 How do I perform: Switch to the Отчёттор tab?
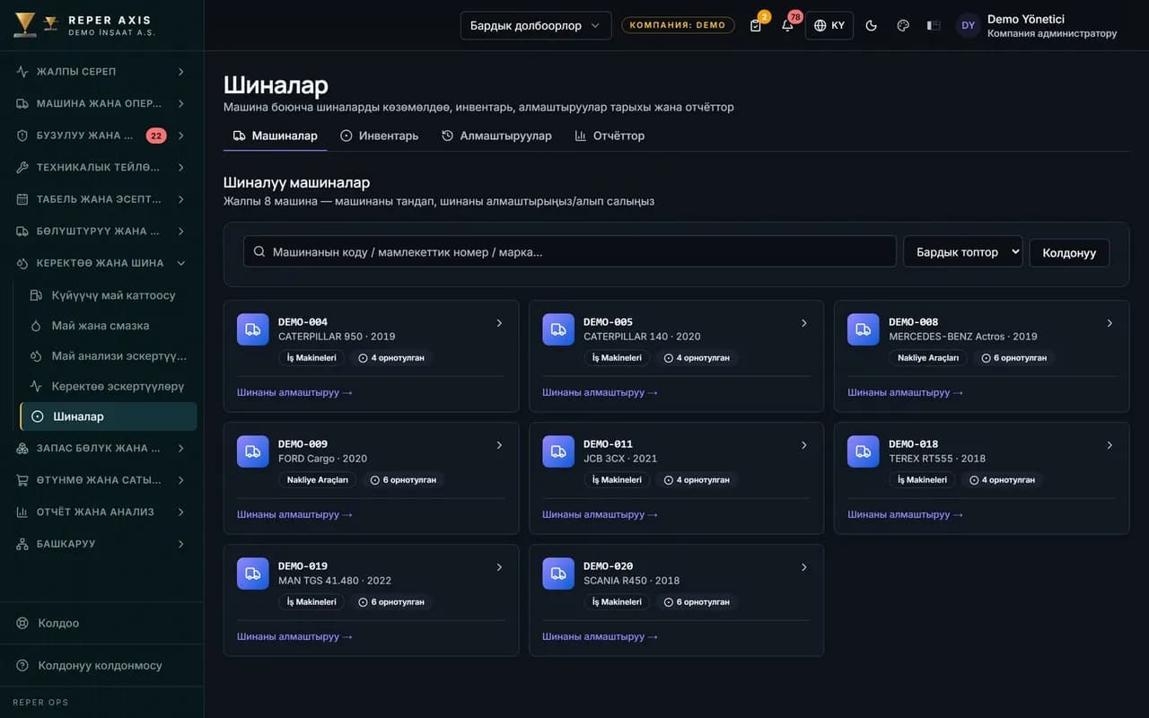coord(610,136)
